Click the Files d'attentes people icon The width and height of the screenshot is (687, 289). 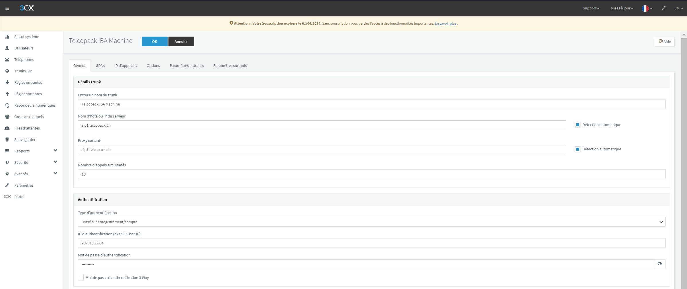[7, 128]
